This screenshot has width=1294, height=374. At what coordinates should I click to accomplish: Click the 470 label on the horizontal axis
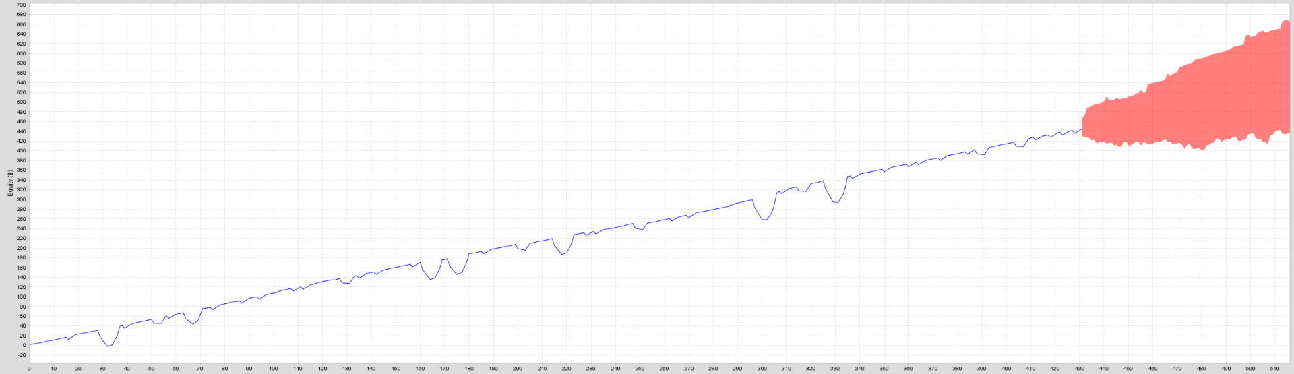1177,369
